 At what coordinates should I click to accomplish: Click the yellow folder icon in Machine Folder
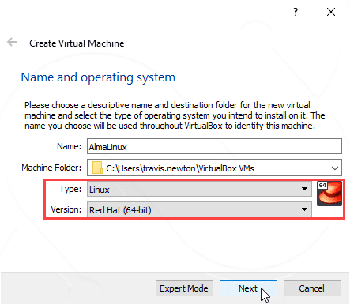pos(97,168)
